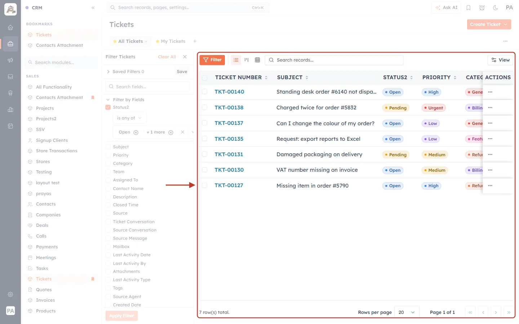Screen dimensions: 519x324
Task: Open the home icon in left rail
Action: [10, 27]
